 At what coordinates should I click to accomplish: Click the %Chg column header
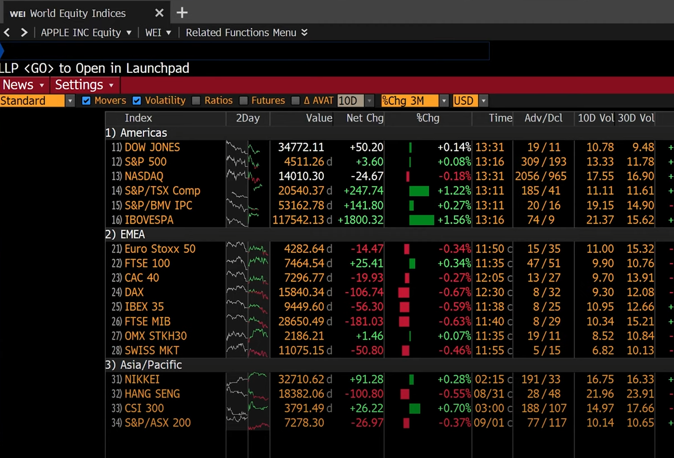pyautogui.click(x=428, y=118)
